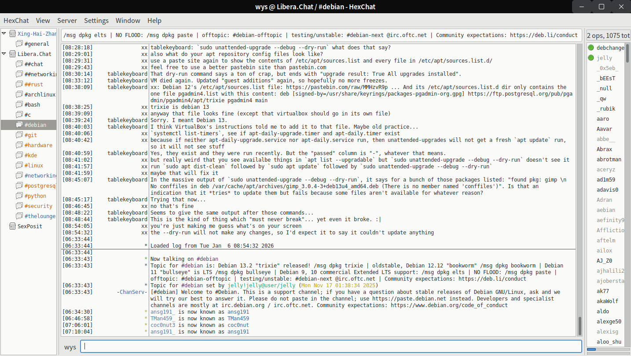Click the #general channel chat icon
Screen dimensions: 631x356
pyautogui.click(x=19, y=44)
